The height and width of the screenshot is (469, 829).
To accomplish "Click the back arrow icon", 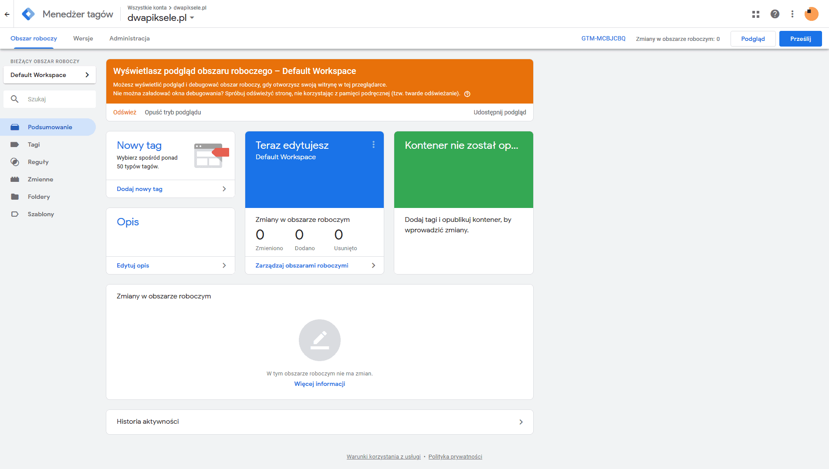I will tap(7, 14).
